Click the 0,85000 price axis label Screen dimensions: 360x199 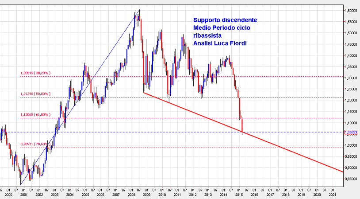[x=351, y=179]
